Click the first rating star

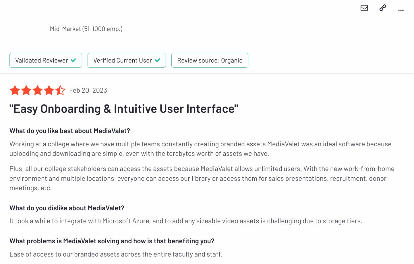[x=15, y=90]
